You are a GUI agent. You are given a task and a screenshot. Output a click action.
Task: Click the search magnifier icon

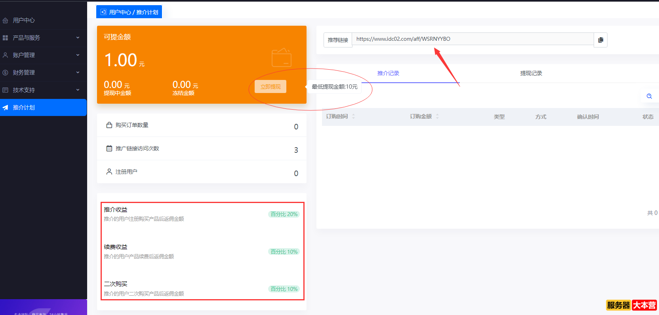point(649,96)
